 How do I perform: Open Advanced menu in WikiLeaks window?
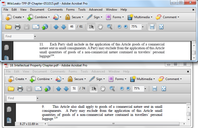coord(96,10)
